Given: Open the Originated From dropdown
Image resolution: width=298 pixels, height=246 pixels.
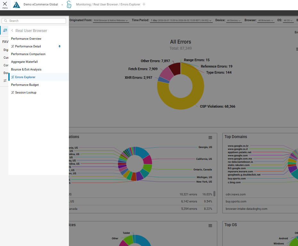Looking at the screenshot, I should tap(111, 20).
